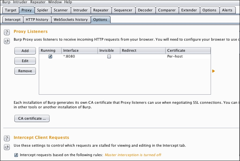Remove the selected proxy listener

(x=25, y=71)
